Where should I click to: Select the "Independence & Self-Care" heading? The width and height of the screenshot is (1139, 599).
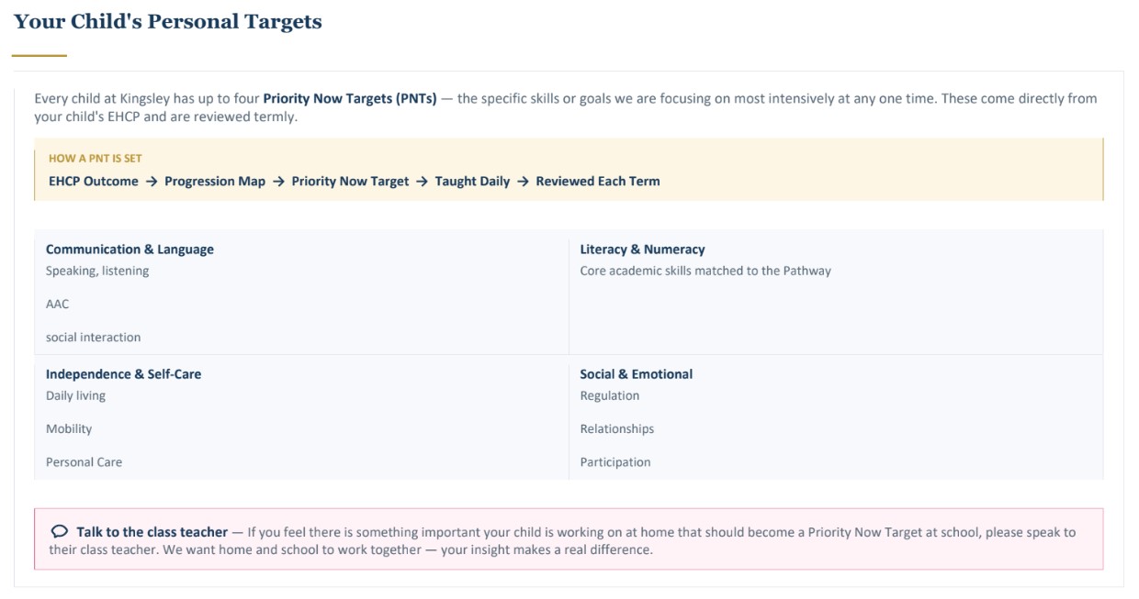tap(123, 374)
